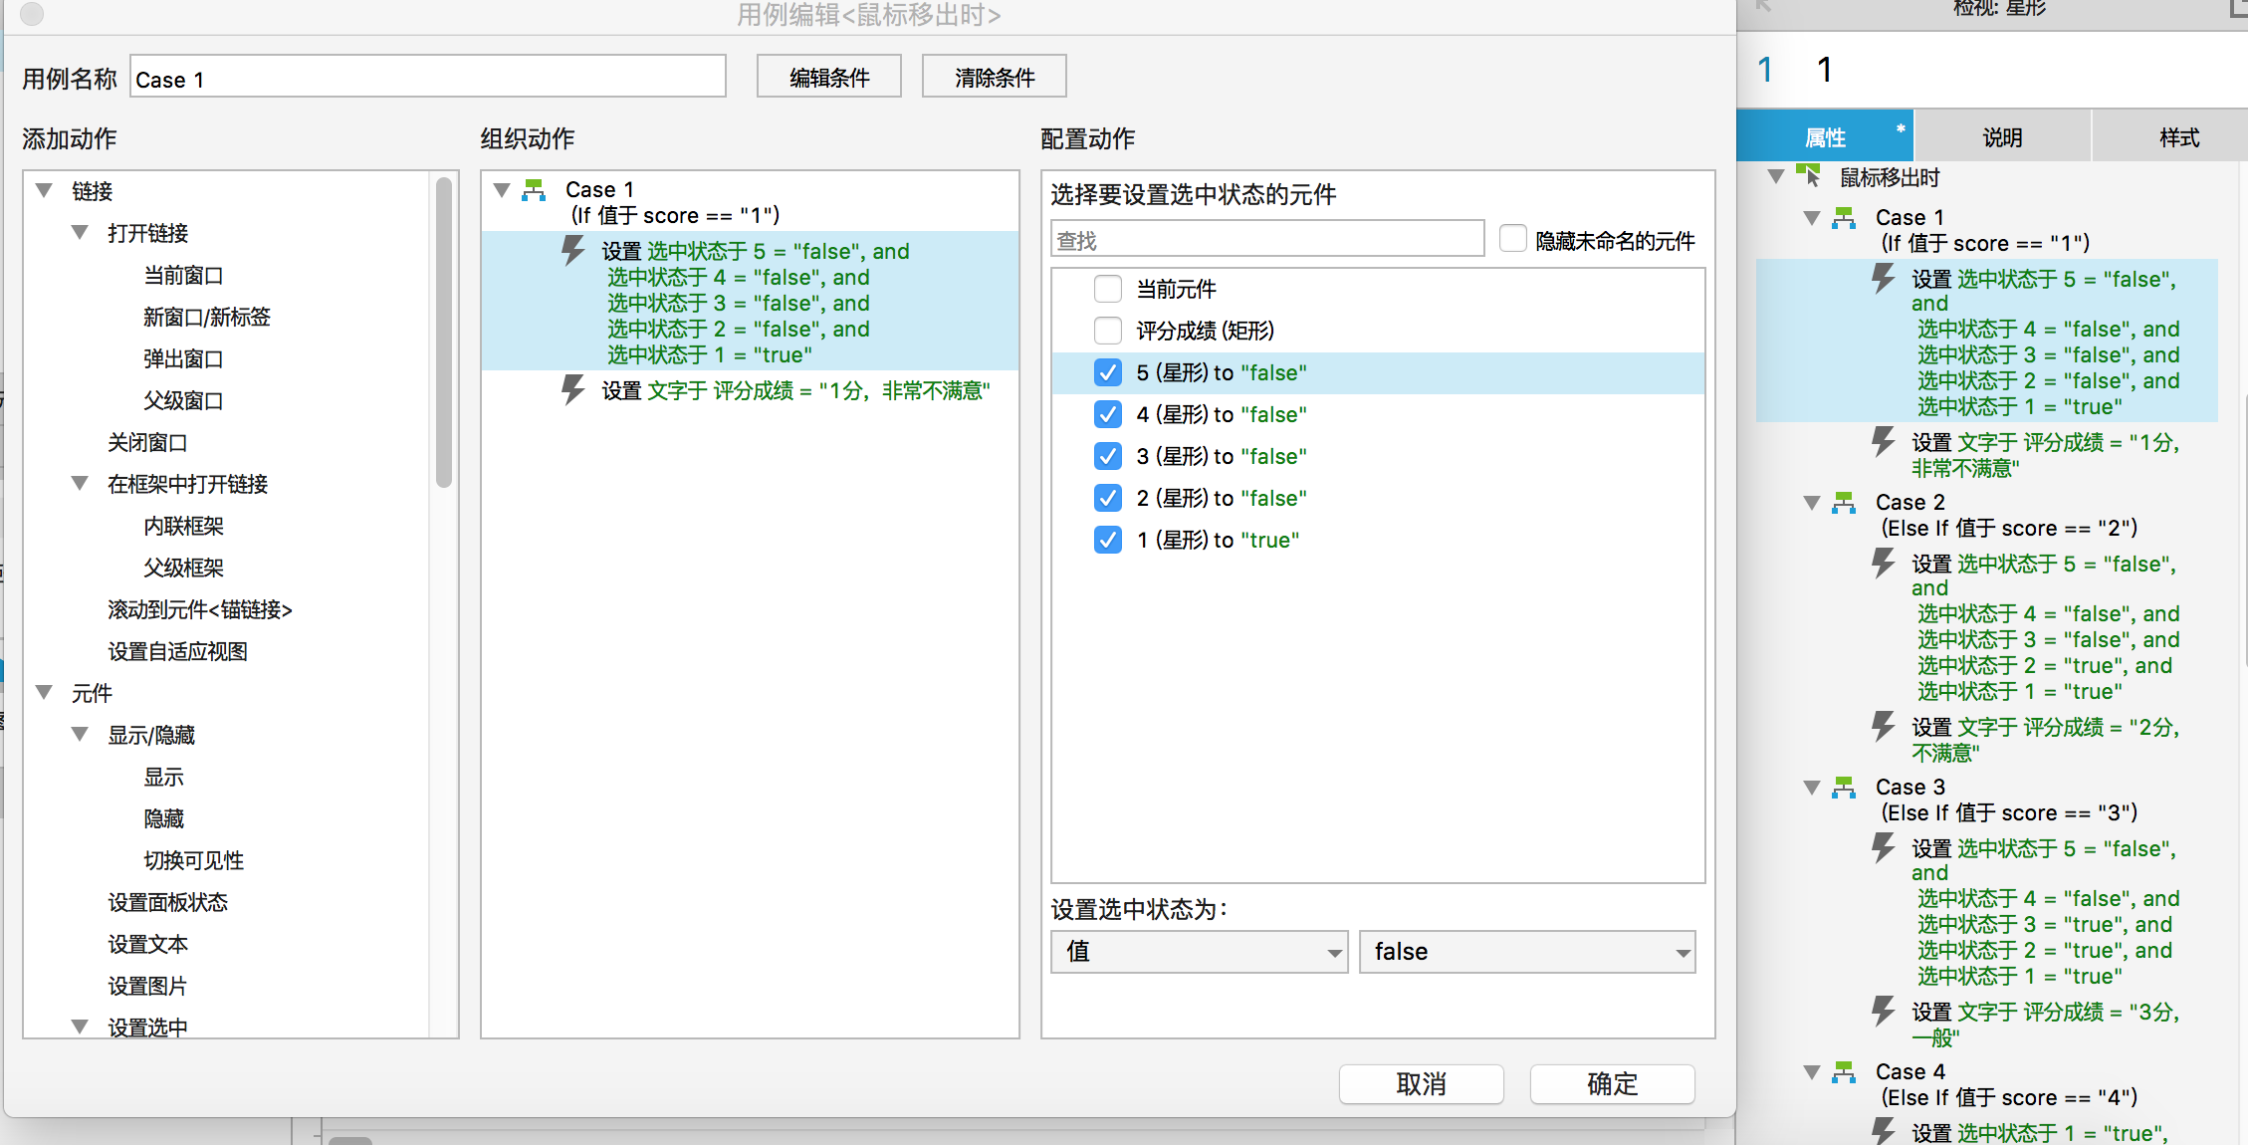Click the 查找 search field
The image size is (2248, 1145).
[x=1266, y=240]
